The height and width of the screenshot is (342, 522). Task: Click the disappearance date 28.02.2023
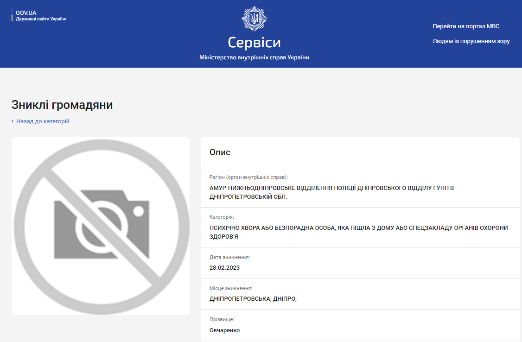[x=224, y=268]
